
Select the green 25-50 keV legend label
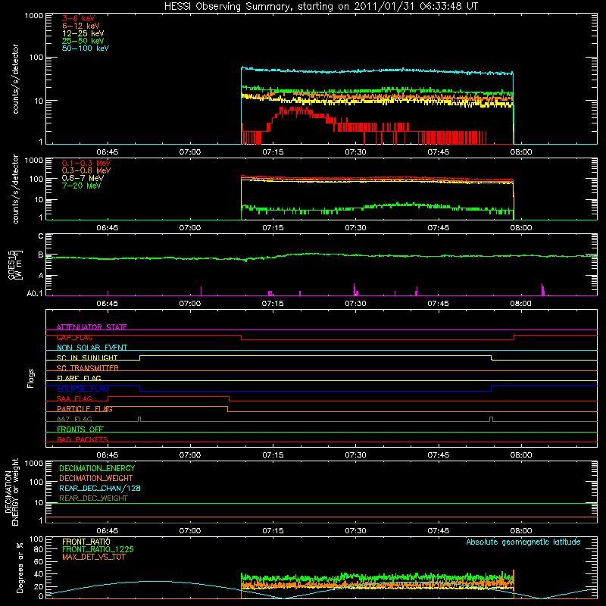pos(83,41)
